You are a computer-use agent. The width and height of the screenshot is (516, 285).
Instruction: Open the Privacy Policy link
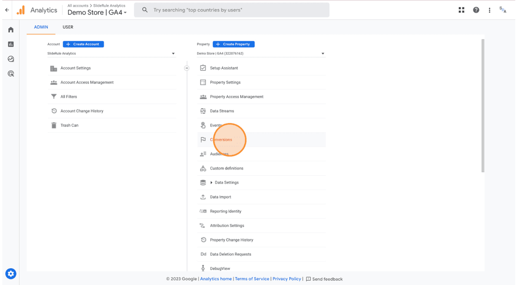(287, 279)
